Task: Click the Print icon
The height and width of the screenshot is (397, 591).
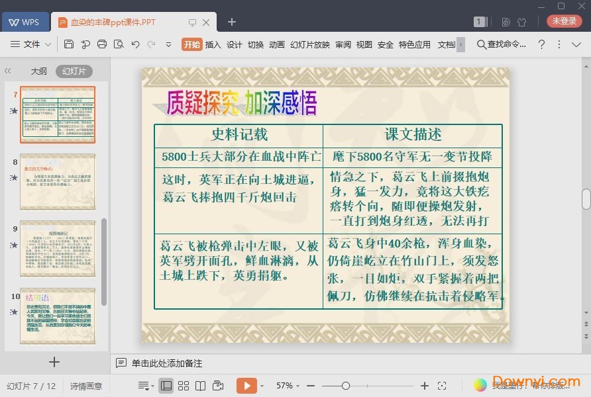Action: tap(102, 44)
